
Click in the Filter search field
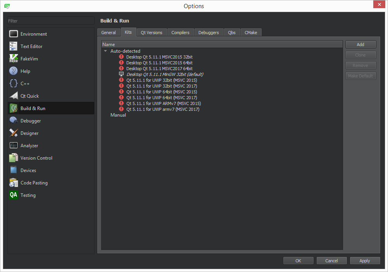click(51, 21)
